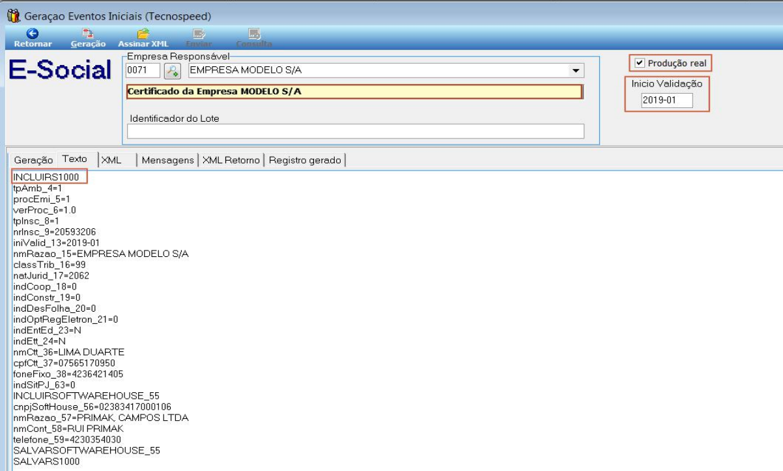Click the nrInsc_9=20593206 line

coord(55,232)
